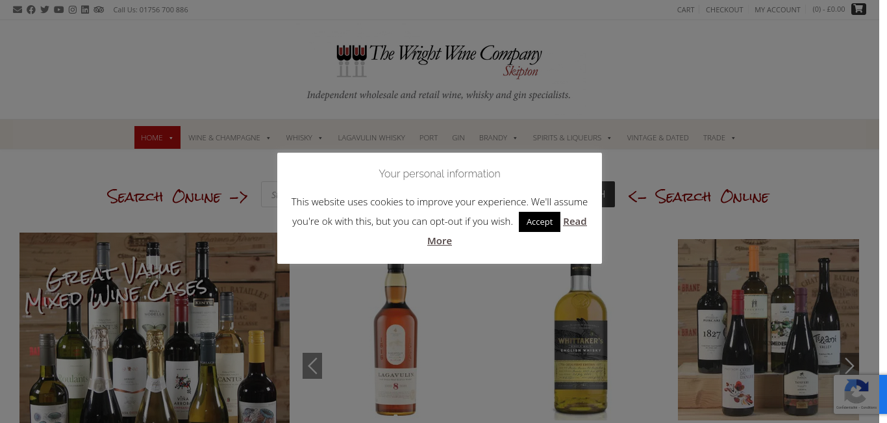Go to Lagavulin Whisky menu item

[x=371, y=138]
